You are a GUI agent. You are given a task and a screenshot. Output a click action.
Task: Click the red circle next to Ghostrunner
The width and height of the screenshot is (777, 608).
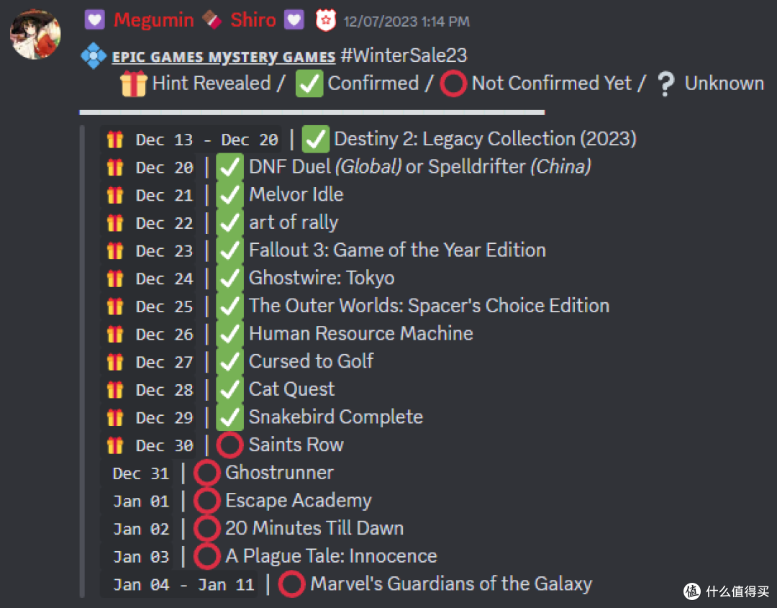tap(206, 473)
